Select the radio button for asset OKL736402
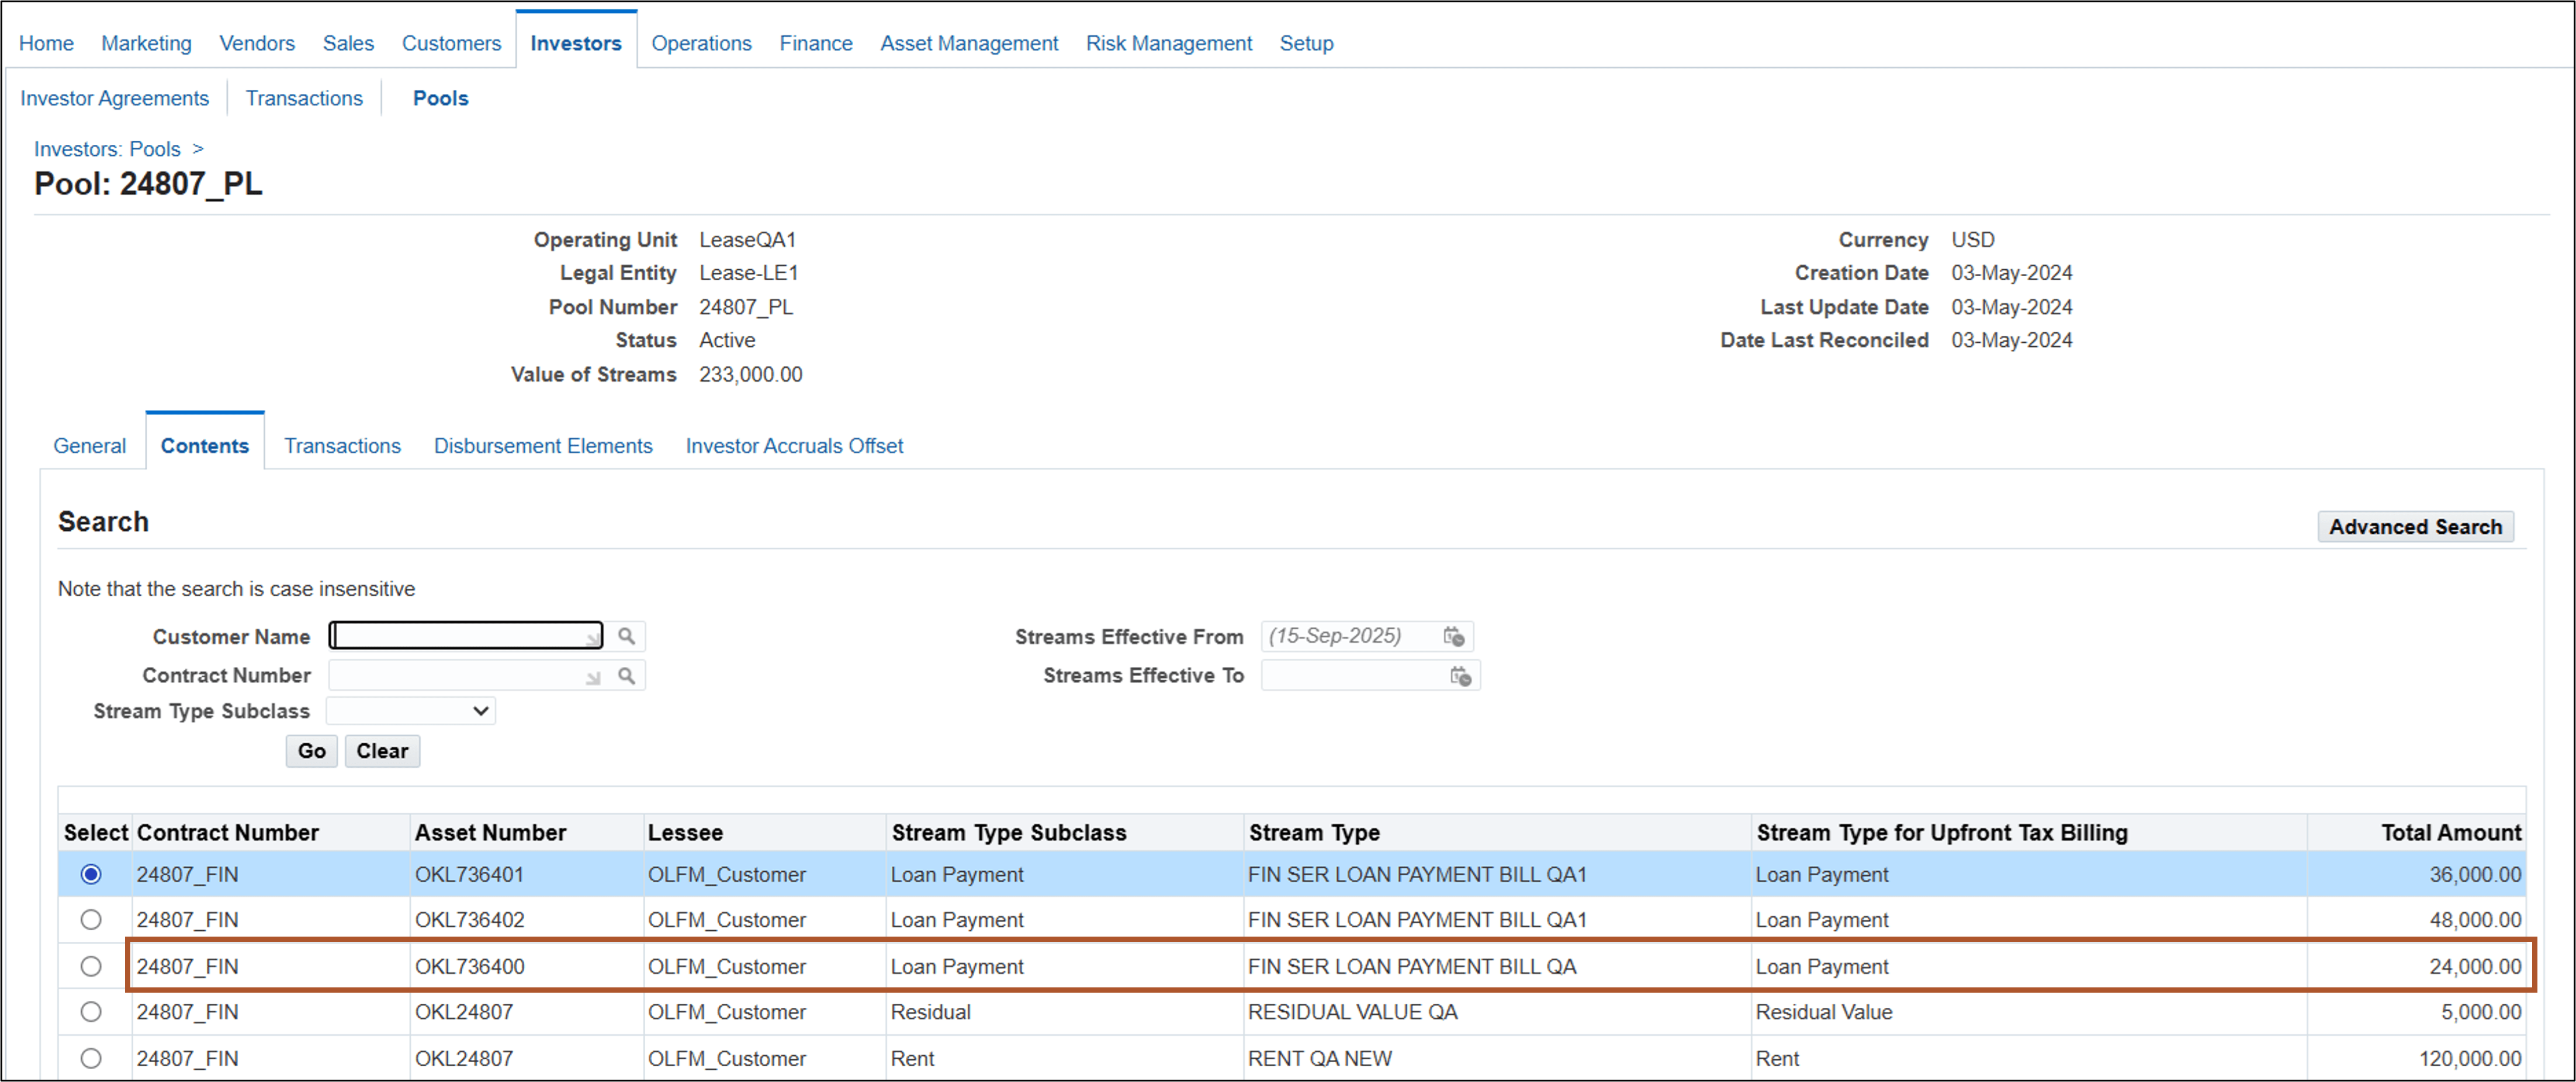The height and width of the screenshot is (1082, 2576). click(91, 919)
